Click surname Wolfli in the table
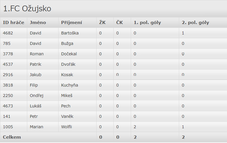 point(67,127)
